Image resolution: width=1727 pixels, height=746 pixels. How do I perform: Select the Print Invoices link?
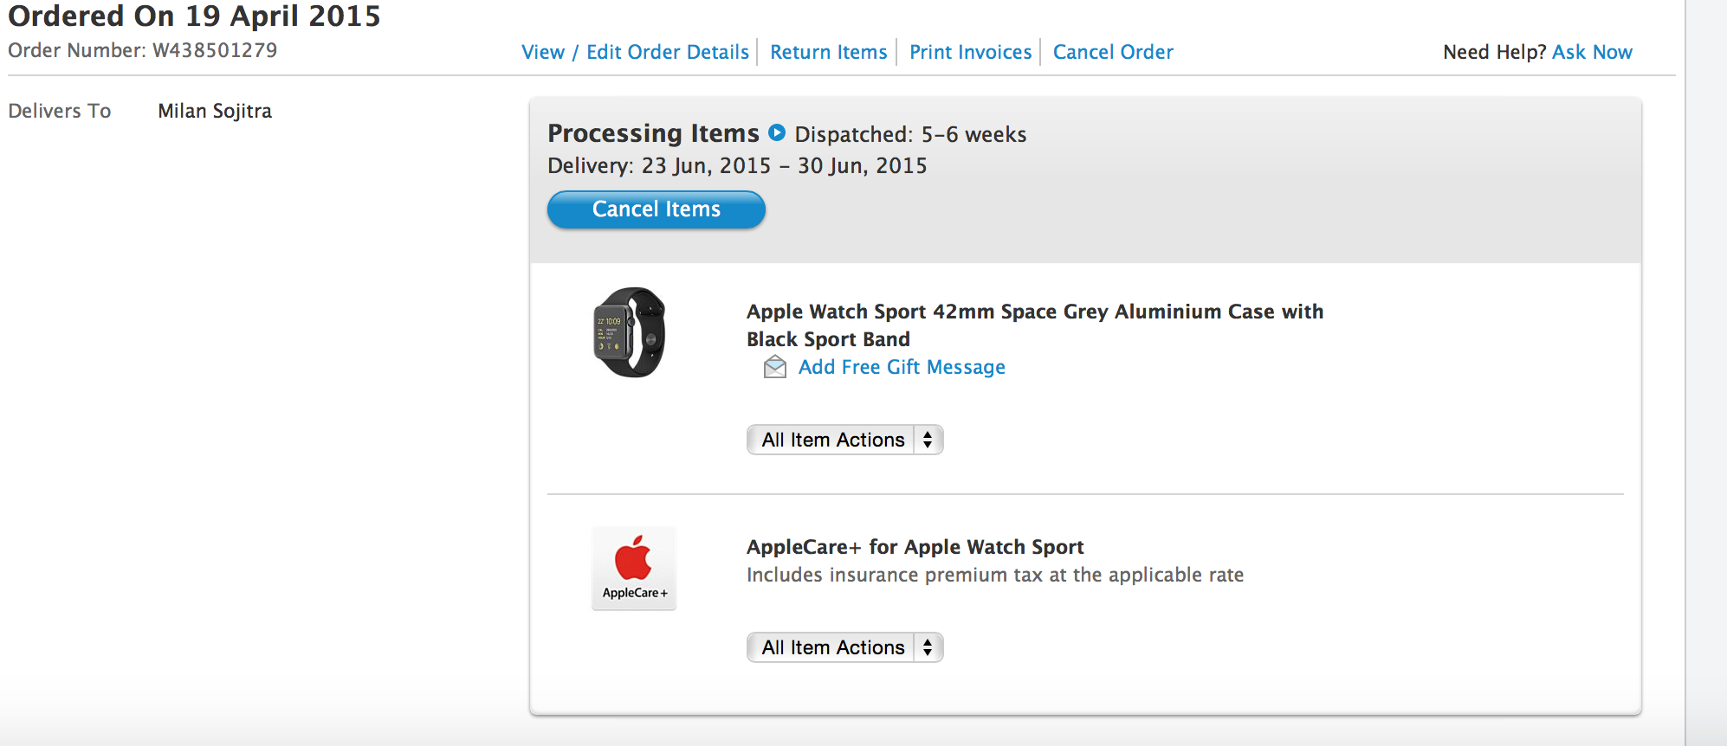point(970,52)
